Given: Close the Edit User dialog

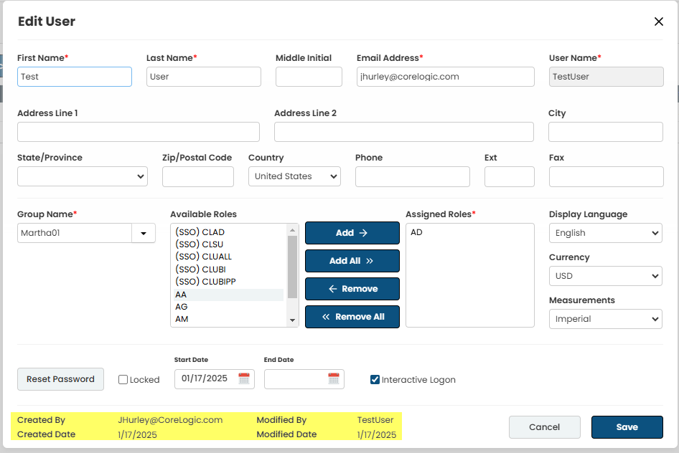Looking at the screenshot, I should pos(658,22).
